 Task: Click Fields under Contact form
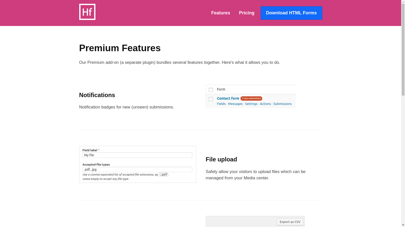221,104
